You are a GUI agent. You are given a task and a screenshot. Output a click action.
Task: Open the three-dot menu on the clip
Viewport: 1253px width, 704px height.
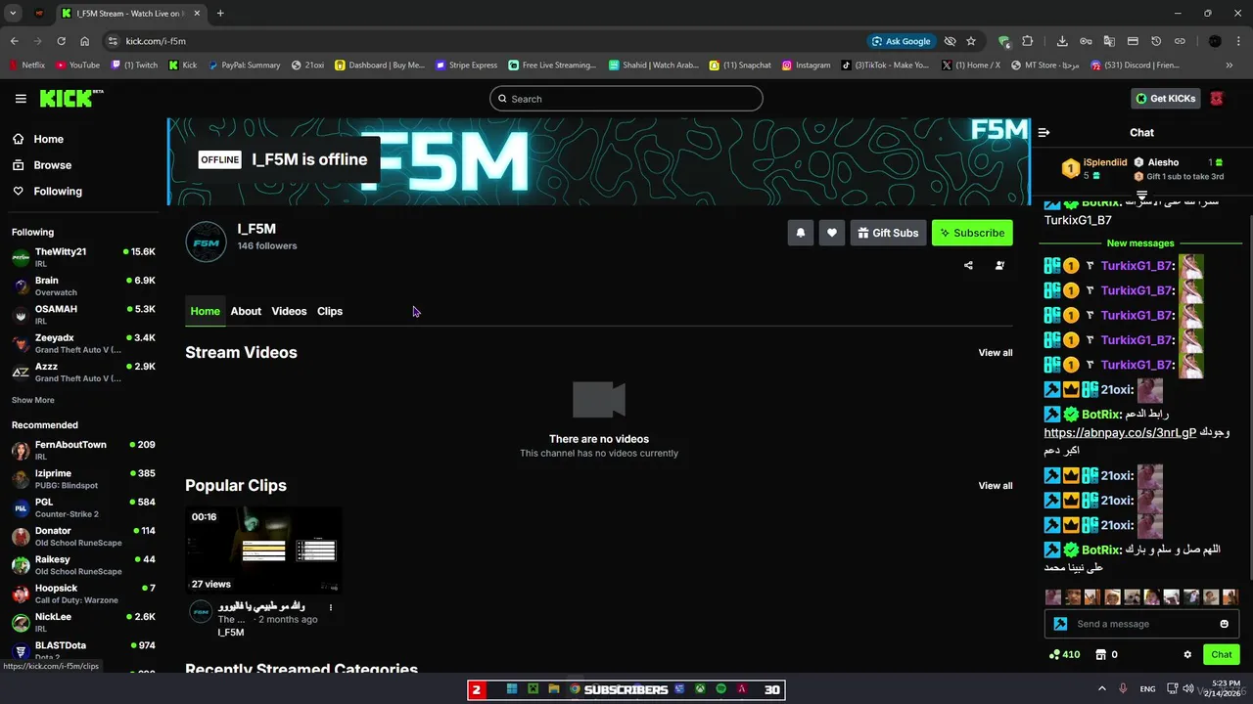[331, 607]
